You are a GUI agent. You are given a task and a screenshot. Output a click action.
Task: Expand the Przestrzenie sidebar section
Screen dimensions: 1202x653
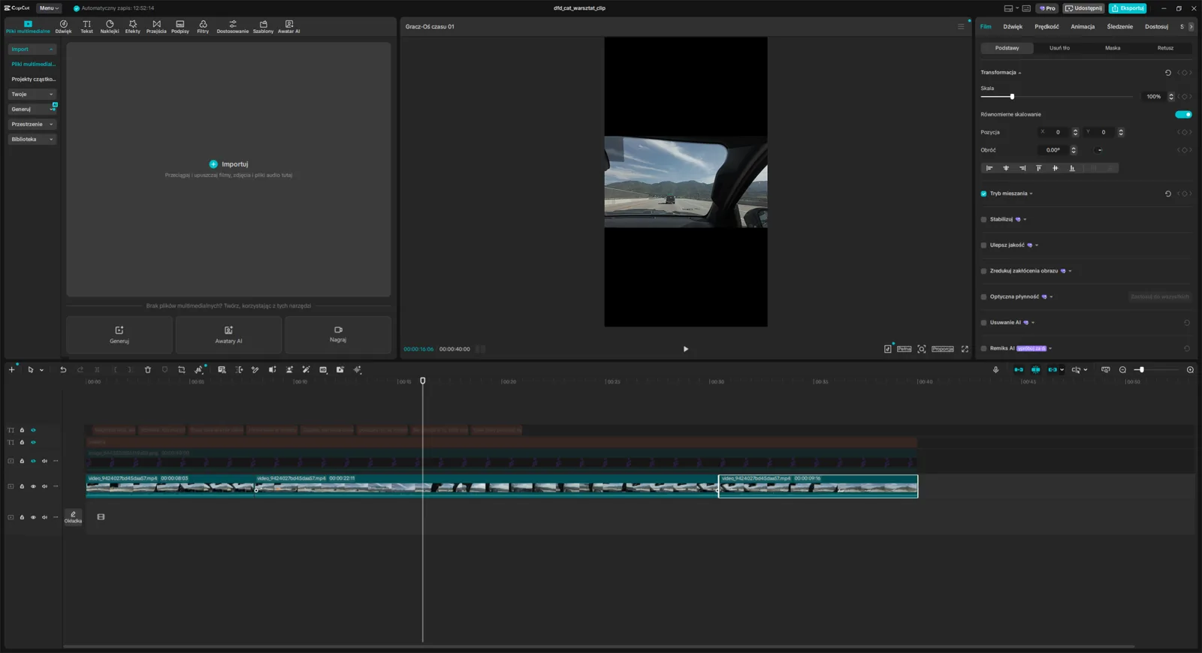pos(32,125)
